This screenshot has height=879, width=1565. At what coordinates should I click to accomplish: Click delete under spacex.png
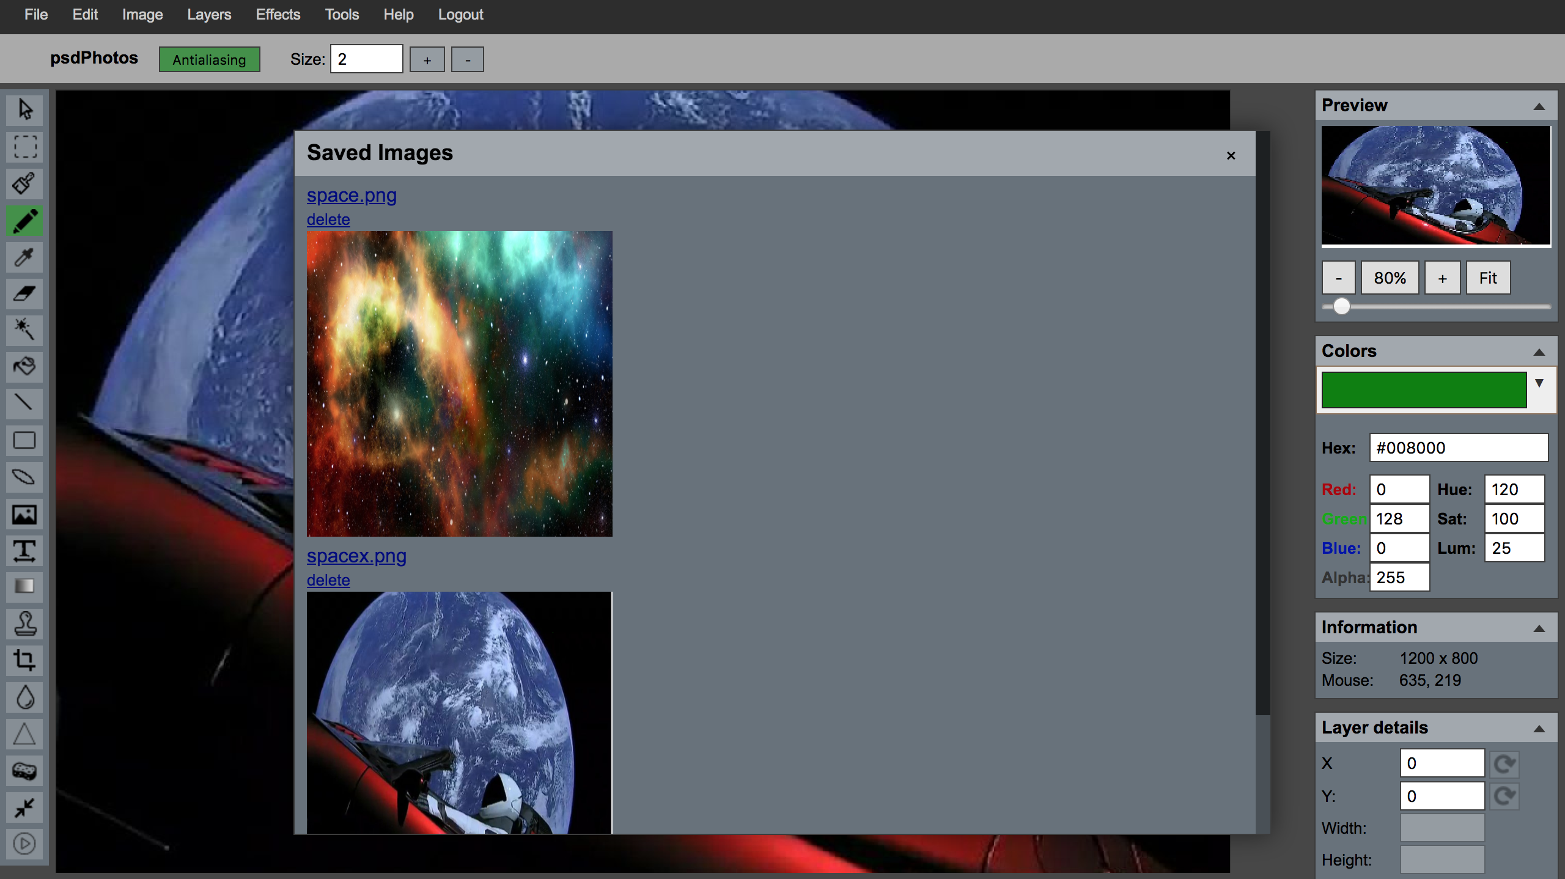(328, 580)
